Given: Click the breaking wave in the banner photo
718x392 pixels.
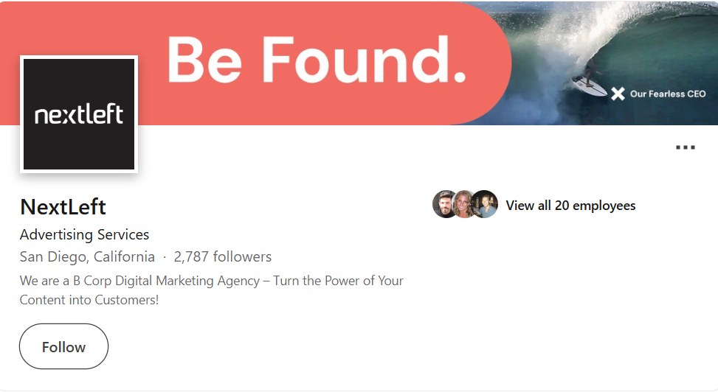Looking at the screenshot, I should point(649,44).
